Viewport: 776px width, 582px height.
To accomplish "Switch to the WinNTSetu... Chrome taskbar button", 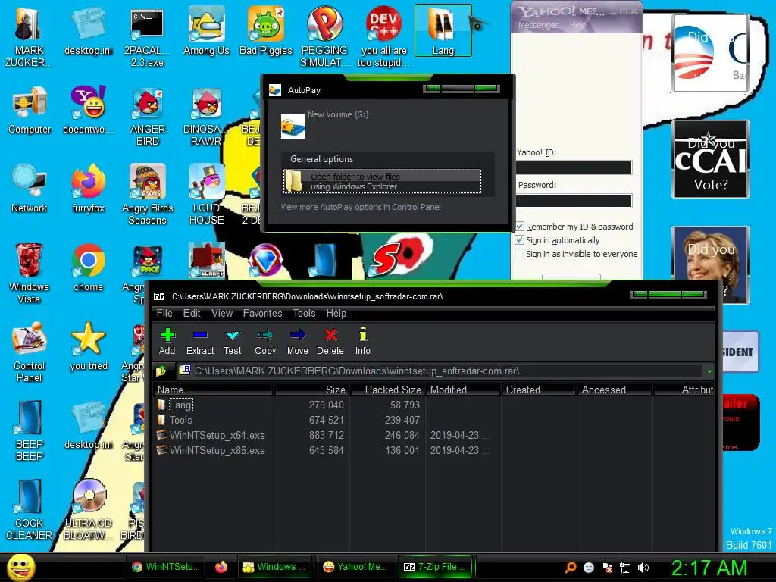I will tap(165, 567).
